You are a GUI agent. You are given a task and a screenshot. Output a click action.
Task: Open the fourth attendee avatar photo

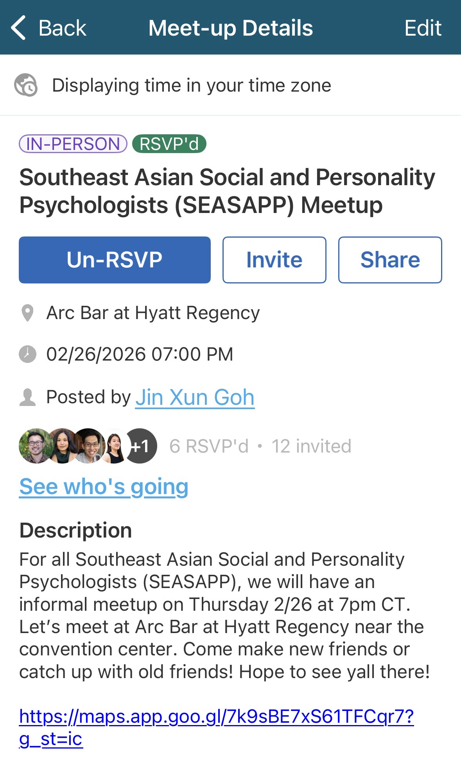click(114, 446)
